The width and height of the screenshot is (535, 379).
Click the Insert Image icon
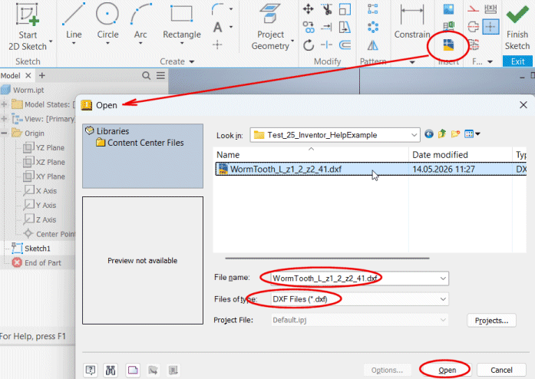tap(448, 9)
